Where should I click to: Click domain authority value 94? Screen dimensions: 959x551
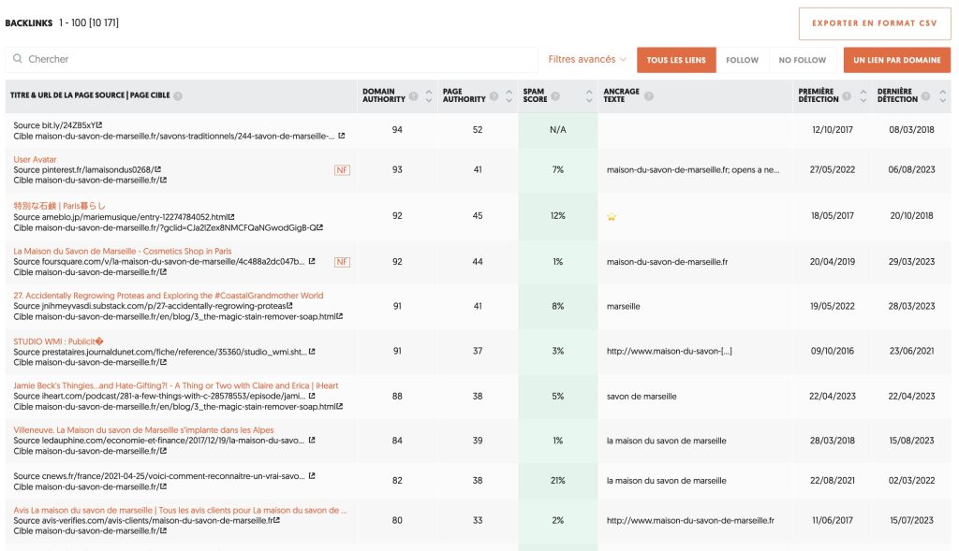[x=397, y=129]
